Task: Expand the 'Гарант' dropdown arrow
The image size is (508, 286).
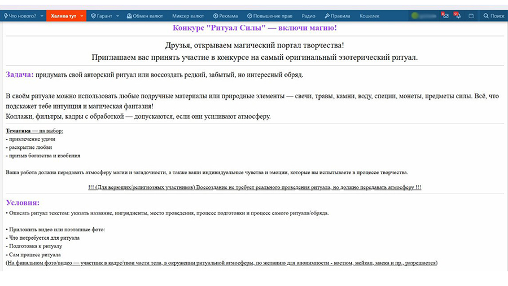Action: pyautogui.click(x=117, y=16)
